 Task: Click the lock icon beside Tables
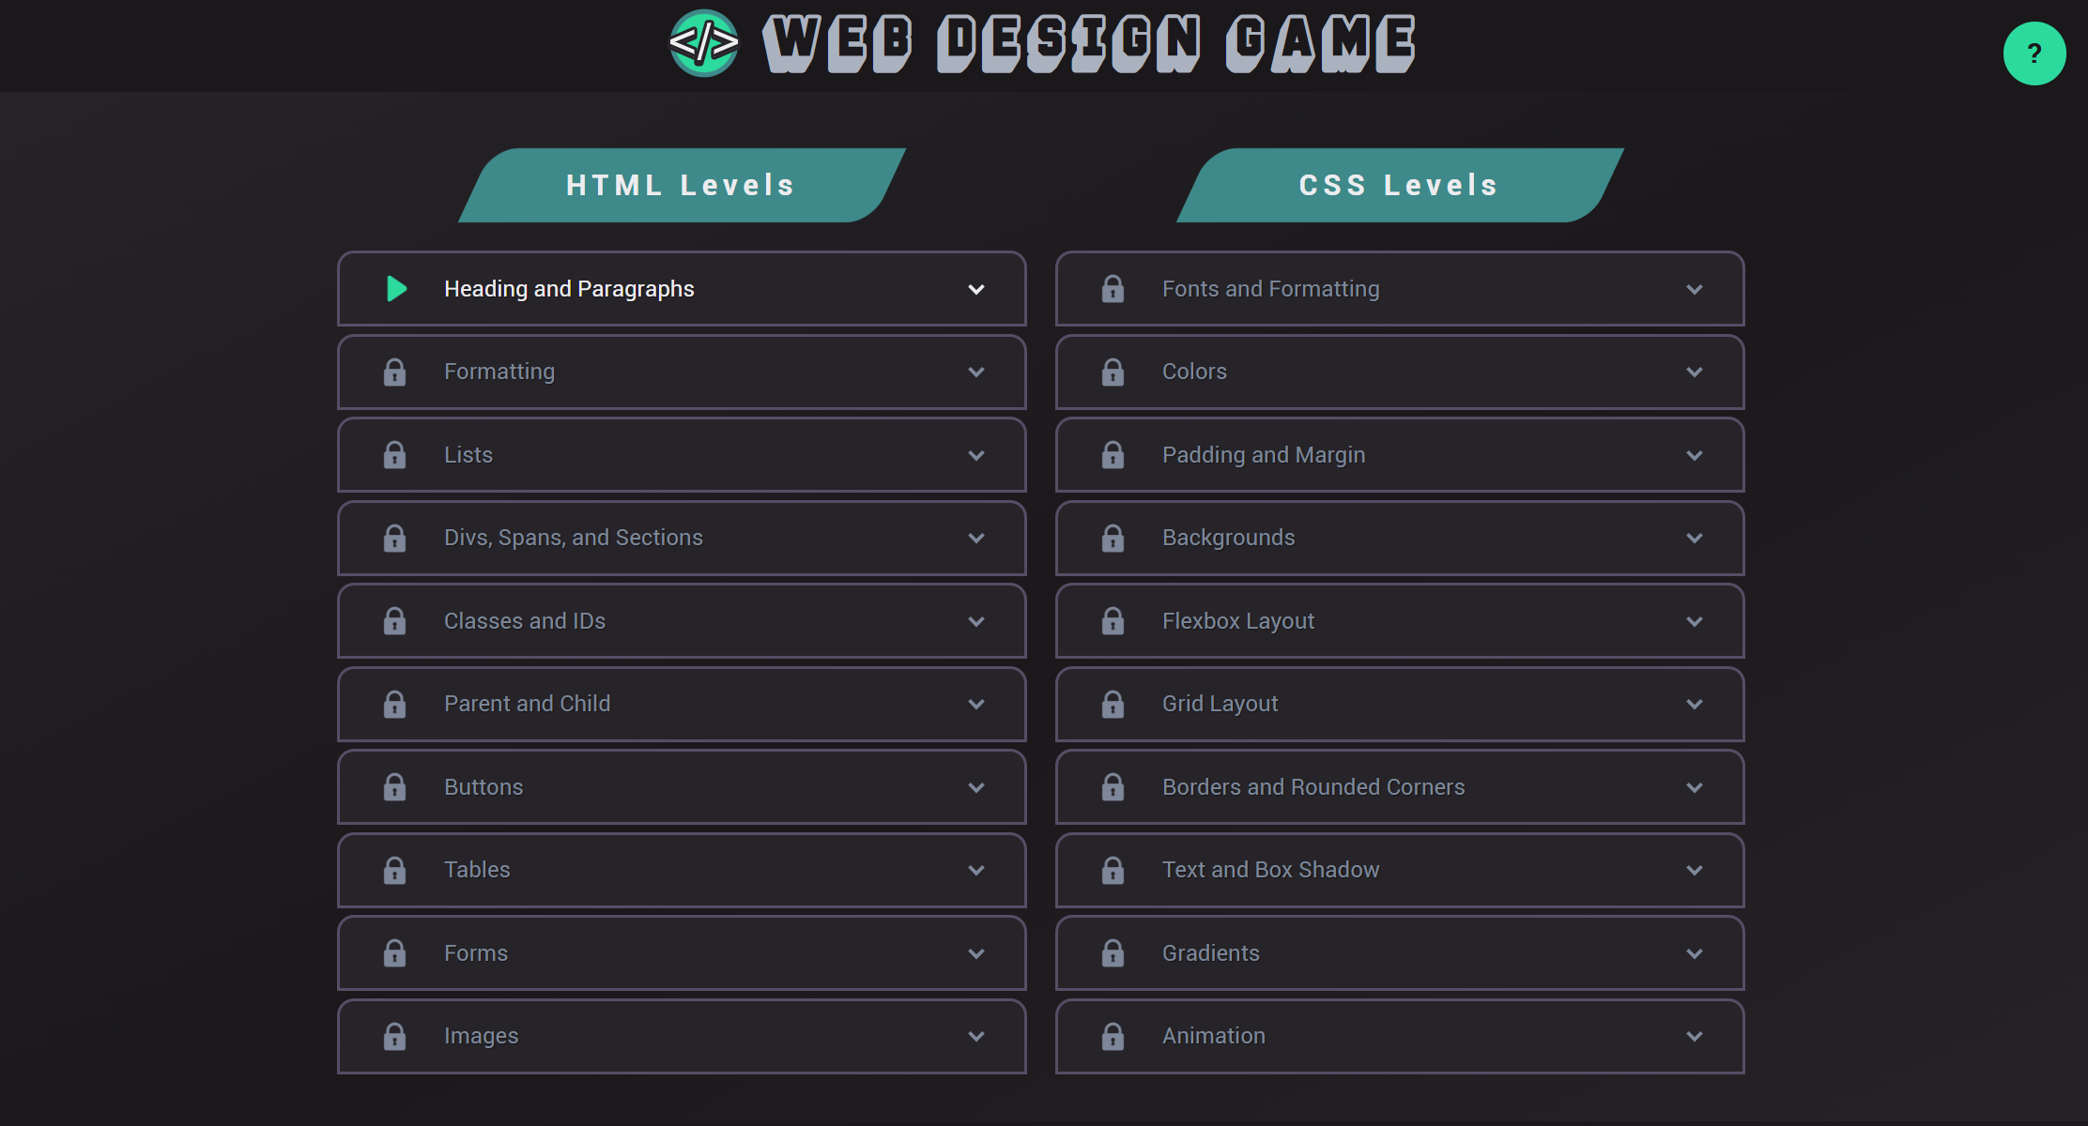[394, 870]
